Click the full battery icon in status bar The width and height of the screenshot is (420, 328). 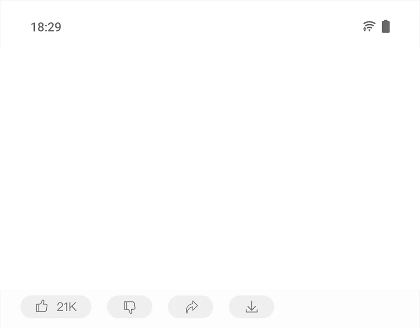[386, 26]
